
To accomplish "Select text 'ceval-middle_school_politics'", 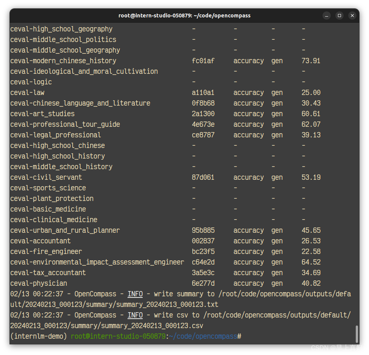I will [63, 39].
